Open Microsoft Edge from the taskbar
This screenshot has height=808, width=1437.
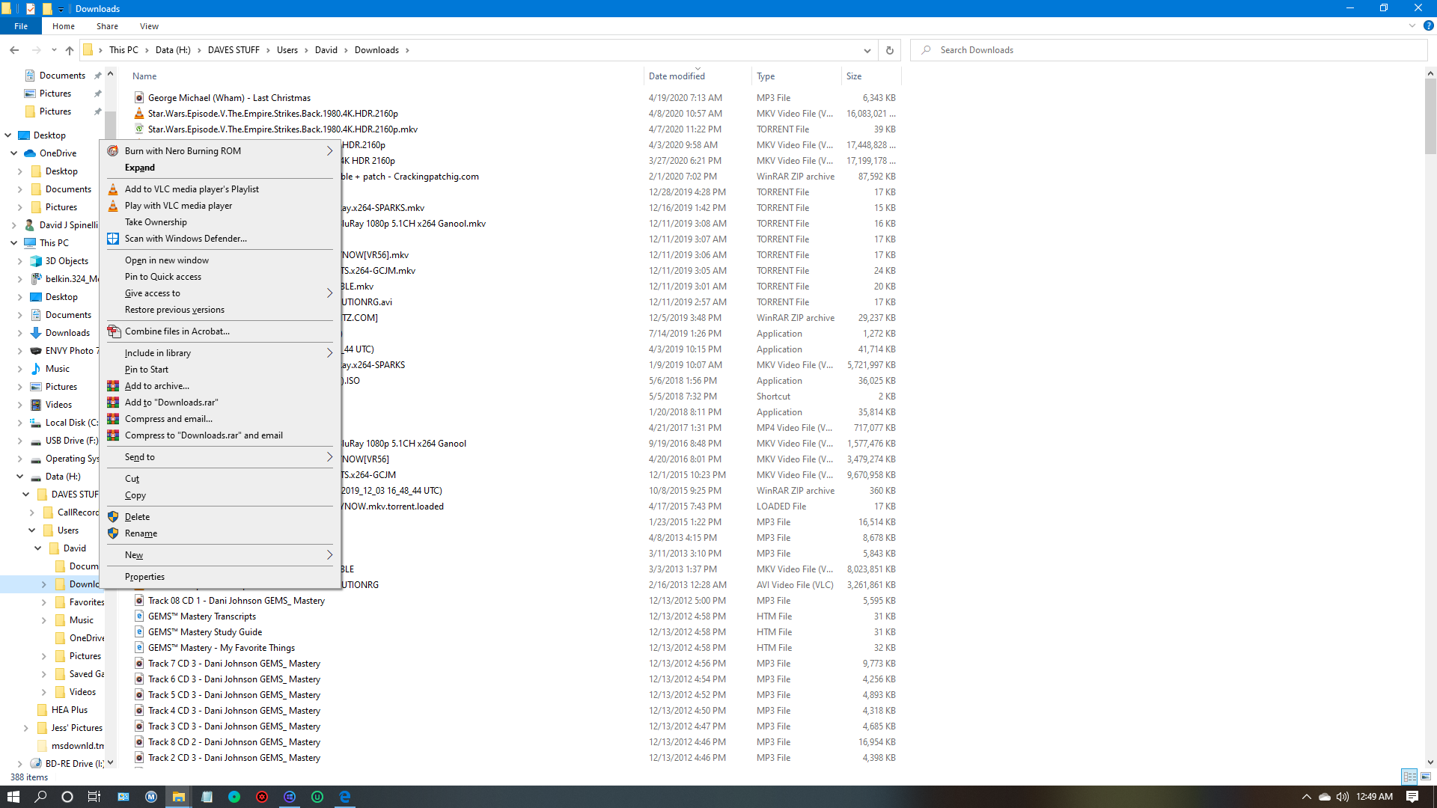pos(345,797)
